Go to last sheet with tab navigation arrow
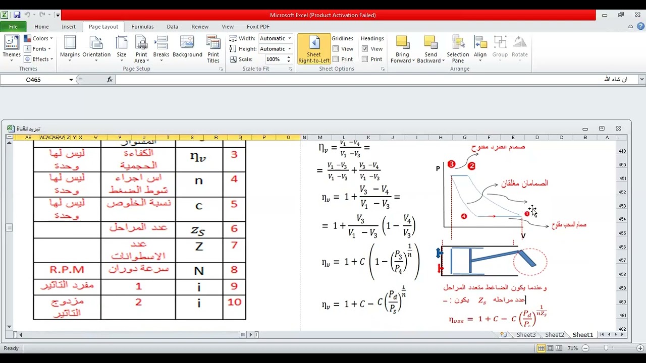Image resolution: width=646 pixels, height=363 pixels. point(623,335)
